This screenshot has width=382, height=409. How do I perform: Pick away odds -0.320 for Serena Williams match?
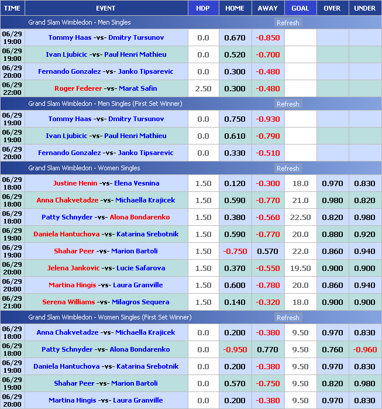pyautogui.click(x=267, y=302)
